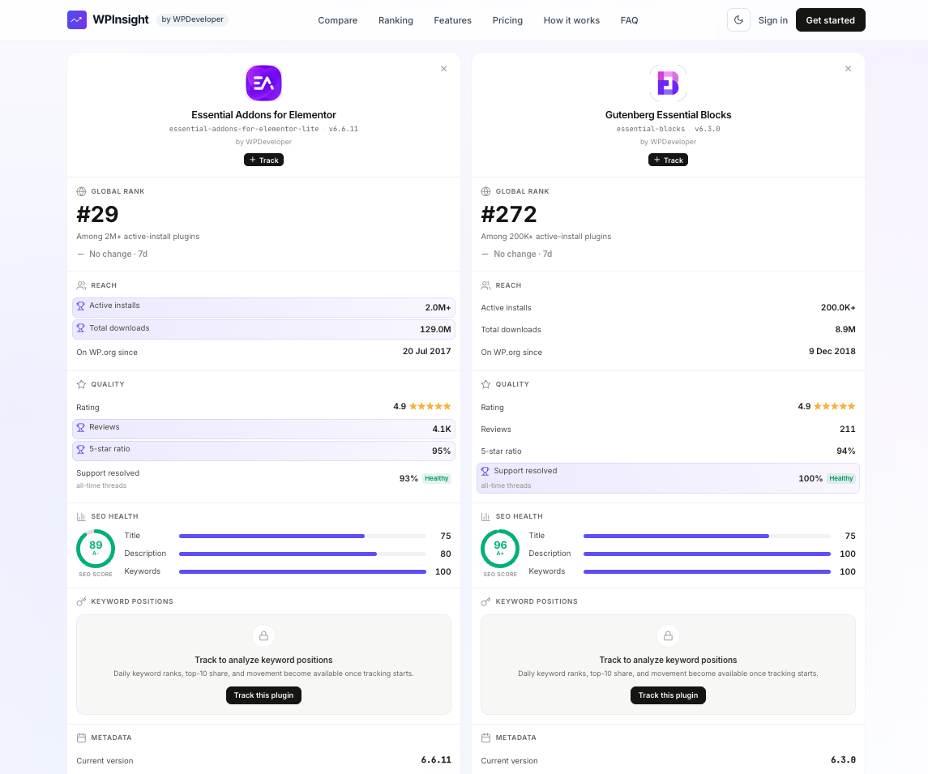Click the key icon beside Essential Addons Keyword Positions
Image resolution: width=928 pixels, height=774 pixels.
pos(81,602)
